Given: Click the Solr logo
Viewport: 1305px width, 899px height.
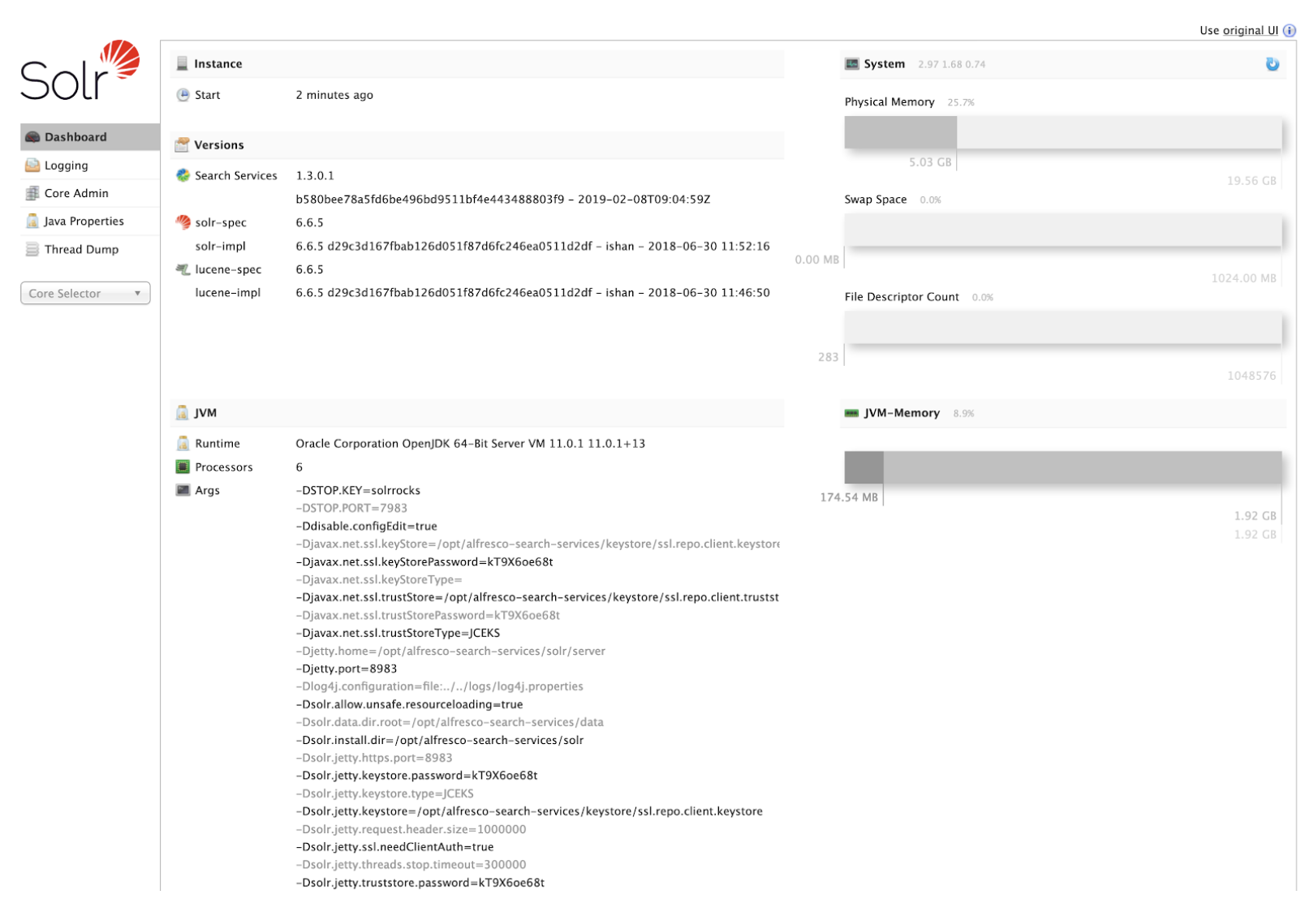Looking at the screenshot, I should pos(80,71).
